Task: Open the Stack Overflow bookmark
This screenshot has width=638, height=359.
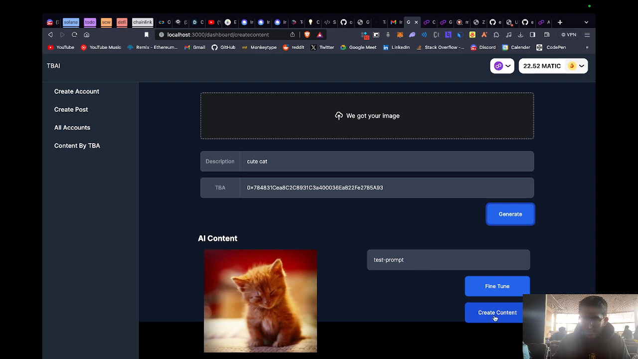Action: [441, 47]
